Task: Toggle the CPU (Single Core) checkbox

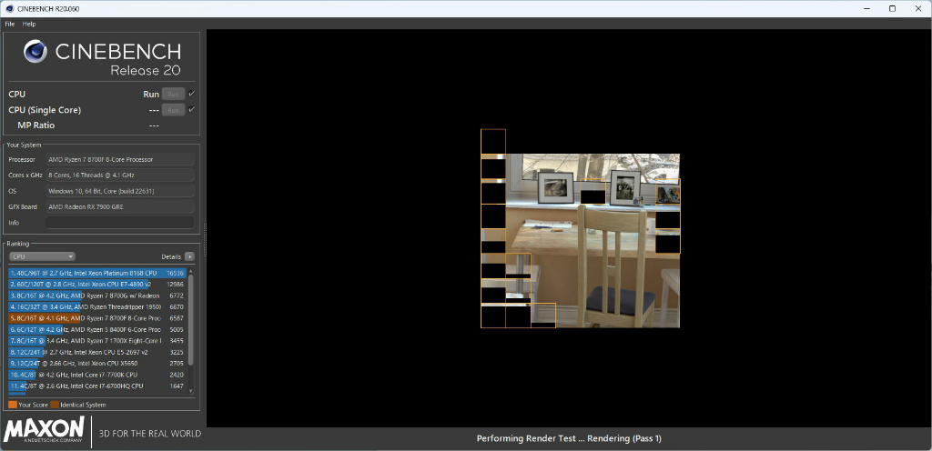Action: 191,110
